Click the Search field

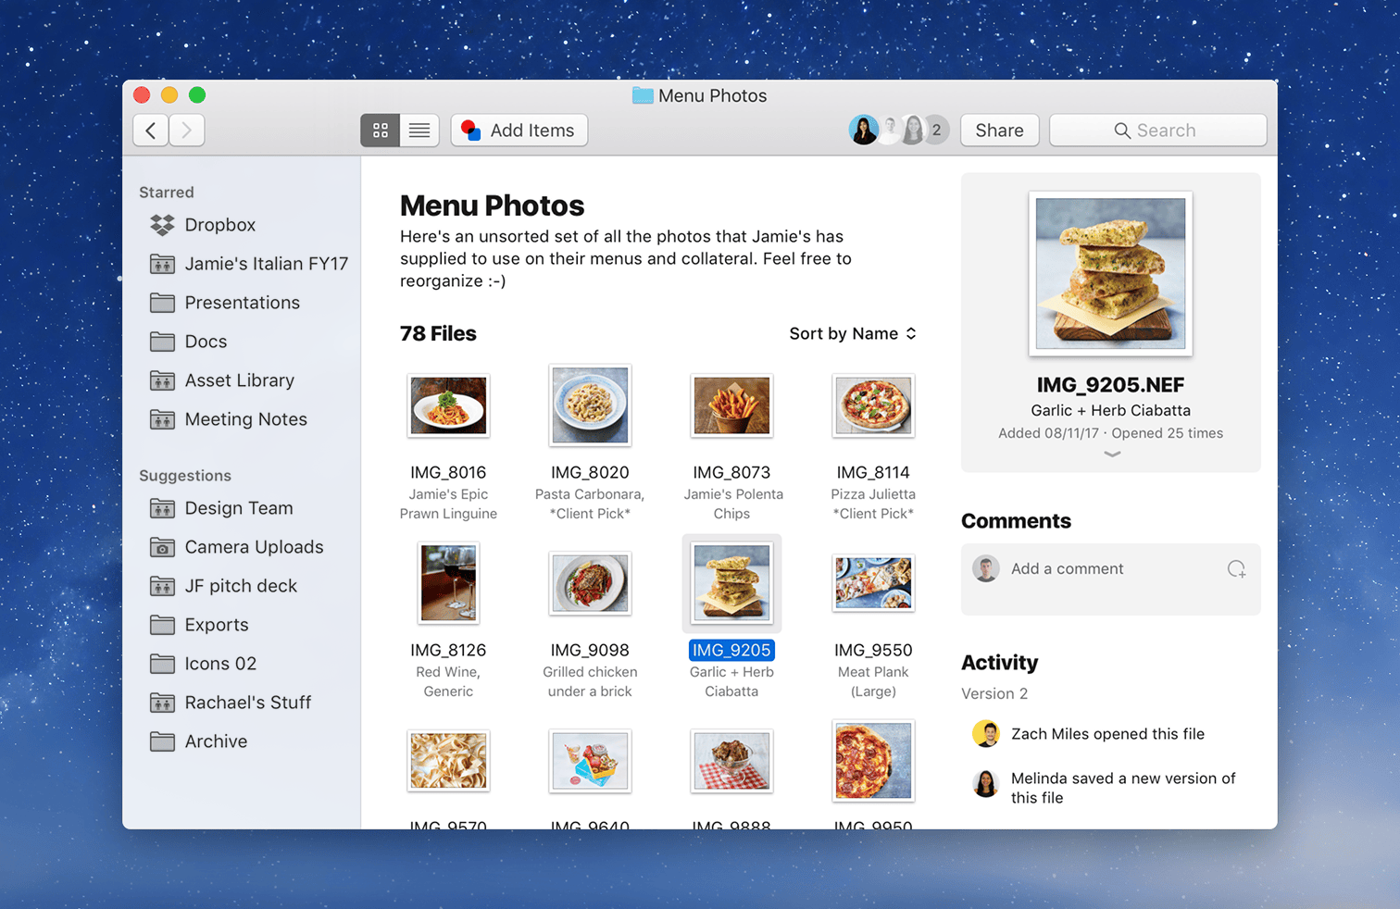[1157, 131]
